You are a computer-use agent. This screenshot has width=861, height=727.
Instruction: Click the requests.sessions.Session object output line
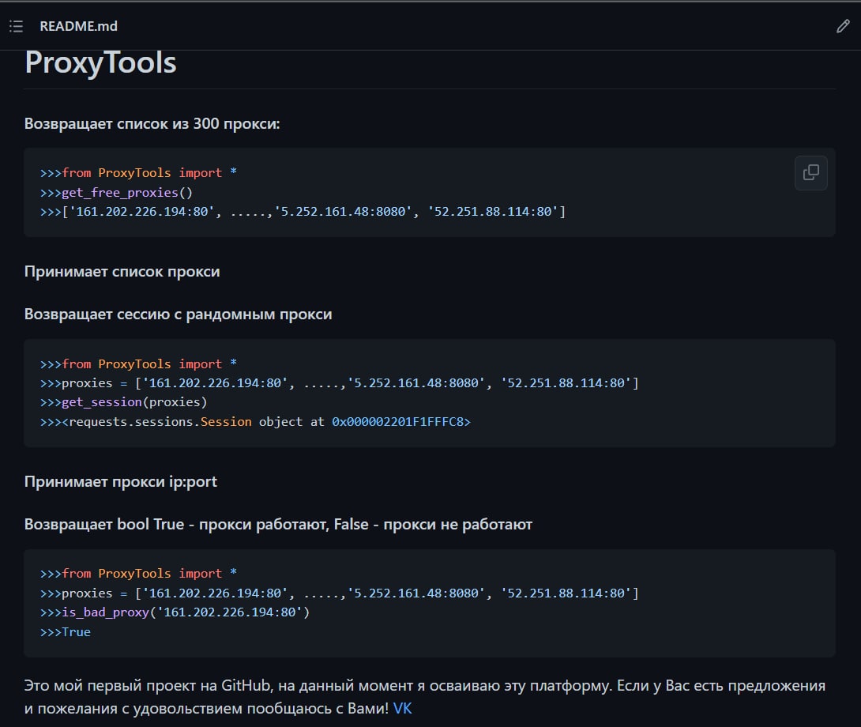tap(255, 421)
